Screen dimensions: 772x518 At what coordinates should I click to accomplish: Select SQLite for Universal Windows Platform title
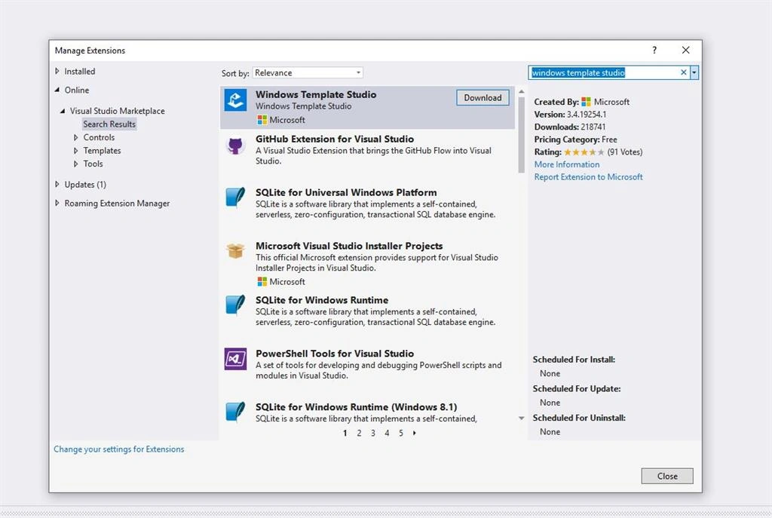[346, 192]
